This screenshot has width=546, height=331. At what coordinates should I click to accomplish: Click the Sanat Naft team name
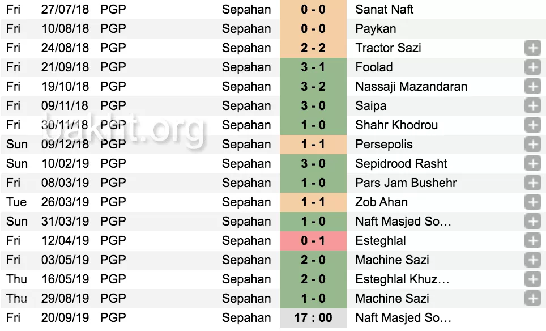384,10
